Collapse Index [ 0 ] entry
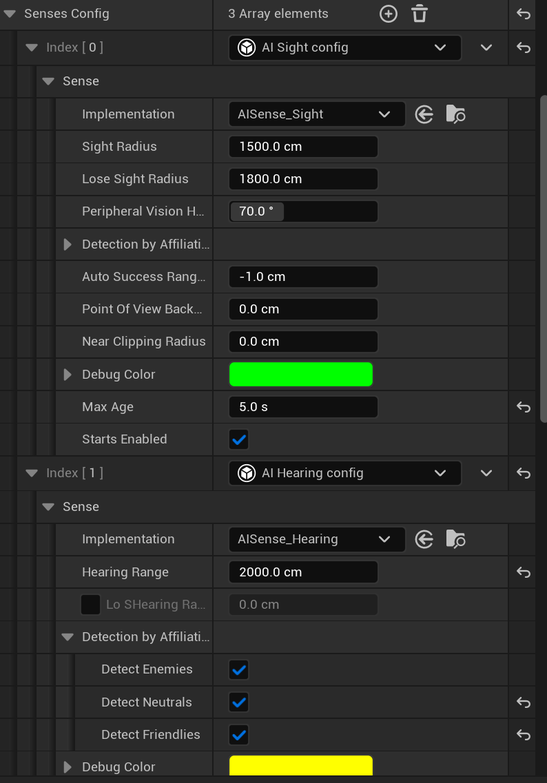Viewport: 547px width, 783px height. coord(32,48)
